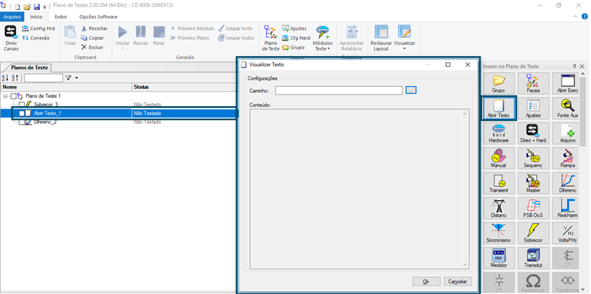Click Grupo in the ribbon

(294, 48)
